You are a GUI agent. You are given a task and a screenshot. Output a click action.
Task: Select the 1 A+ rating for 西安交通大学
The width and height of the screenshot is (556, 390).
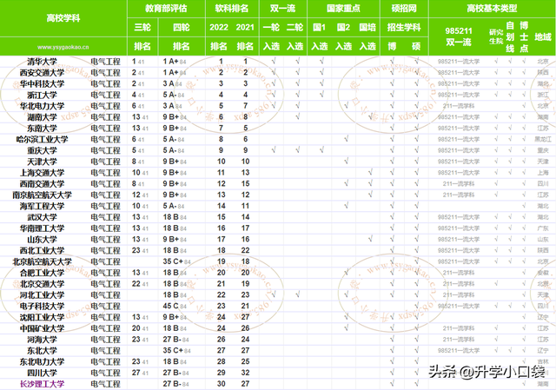pos(175,73)
